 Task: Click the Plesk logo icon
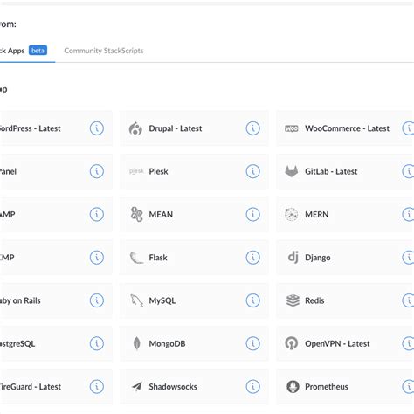(136, 171)
